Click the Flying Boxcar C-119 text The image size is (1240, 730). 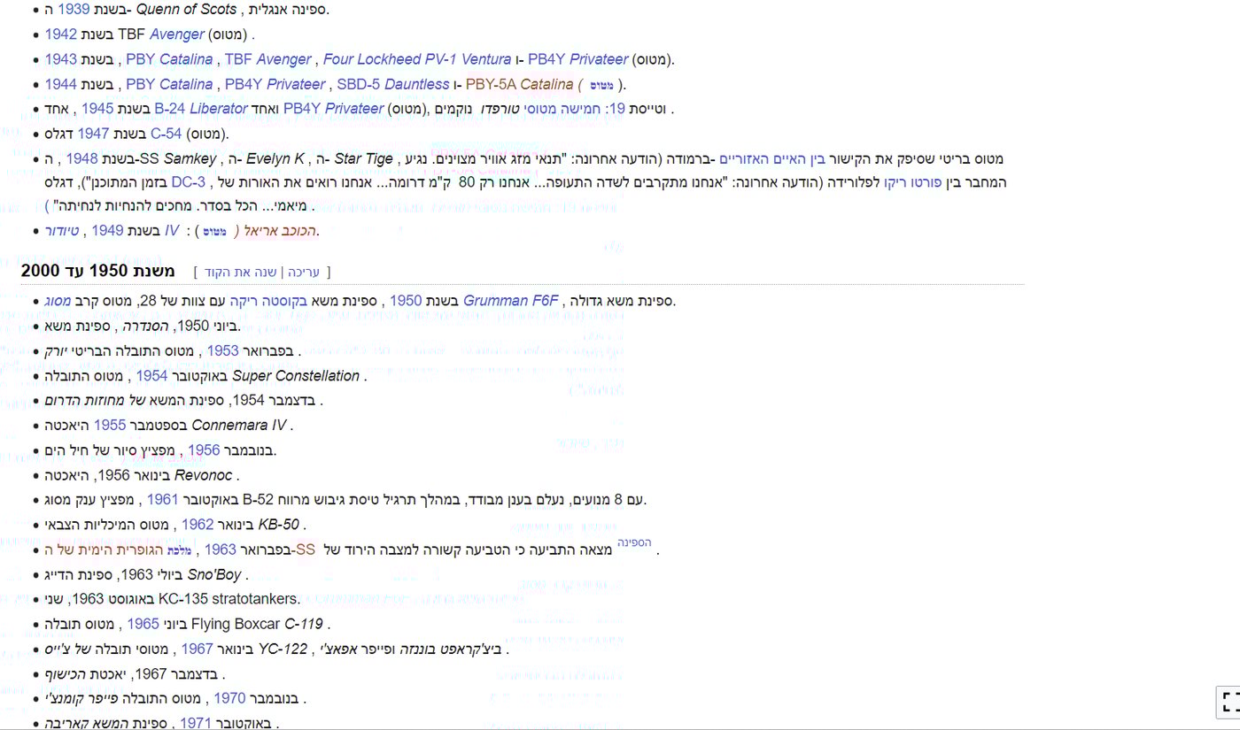point(257,624)
